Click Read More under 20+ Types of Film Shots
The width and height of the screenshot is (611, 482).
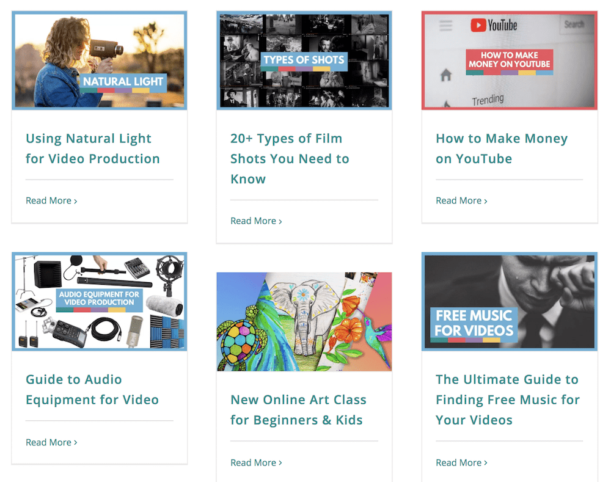[x=256, y=221]
